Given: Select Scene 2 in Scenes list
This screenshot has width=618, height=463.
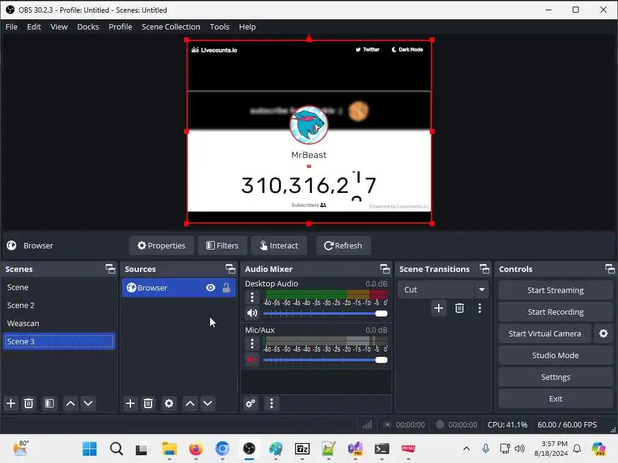Looking at the screenshot, I should coord(59,306).
